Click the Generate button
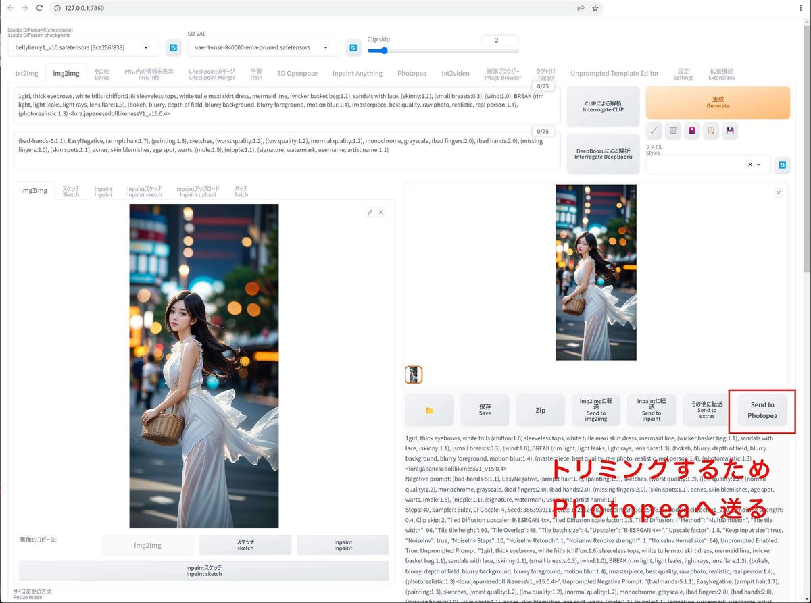This screenshot has height=603, width=811. point(718,103)
